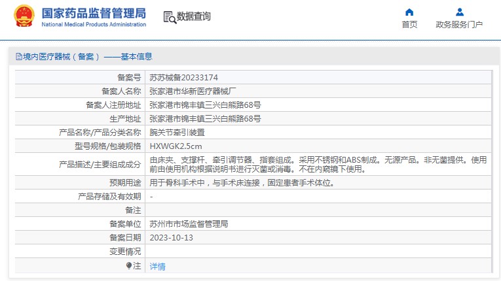The image size is (501, 281).
Task: Click the 产品名称/产品分类名称 label
Action: pyautogui.click(x=100, y=133)
